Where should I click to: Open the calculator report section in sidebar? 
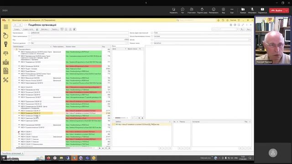[6, 71]
